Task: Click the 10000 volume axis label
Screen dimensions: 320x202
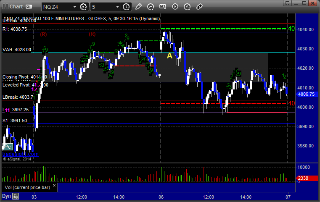Action: click(x=304, y=167)
